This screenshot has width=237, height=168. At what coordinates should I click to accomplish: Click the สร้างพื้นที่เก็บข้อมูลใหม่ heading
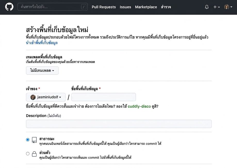(57, 30)
